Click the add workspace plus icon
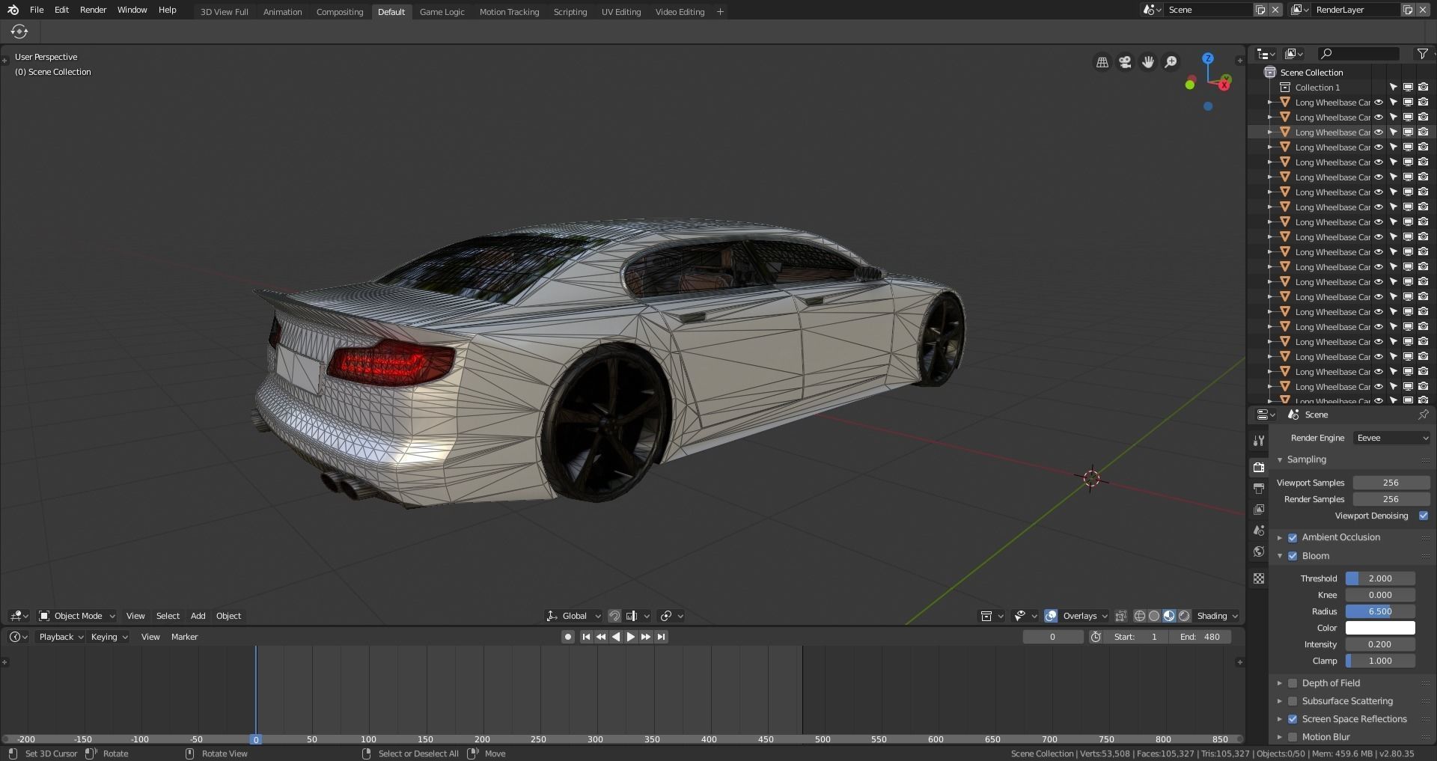 click(720, 11)
